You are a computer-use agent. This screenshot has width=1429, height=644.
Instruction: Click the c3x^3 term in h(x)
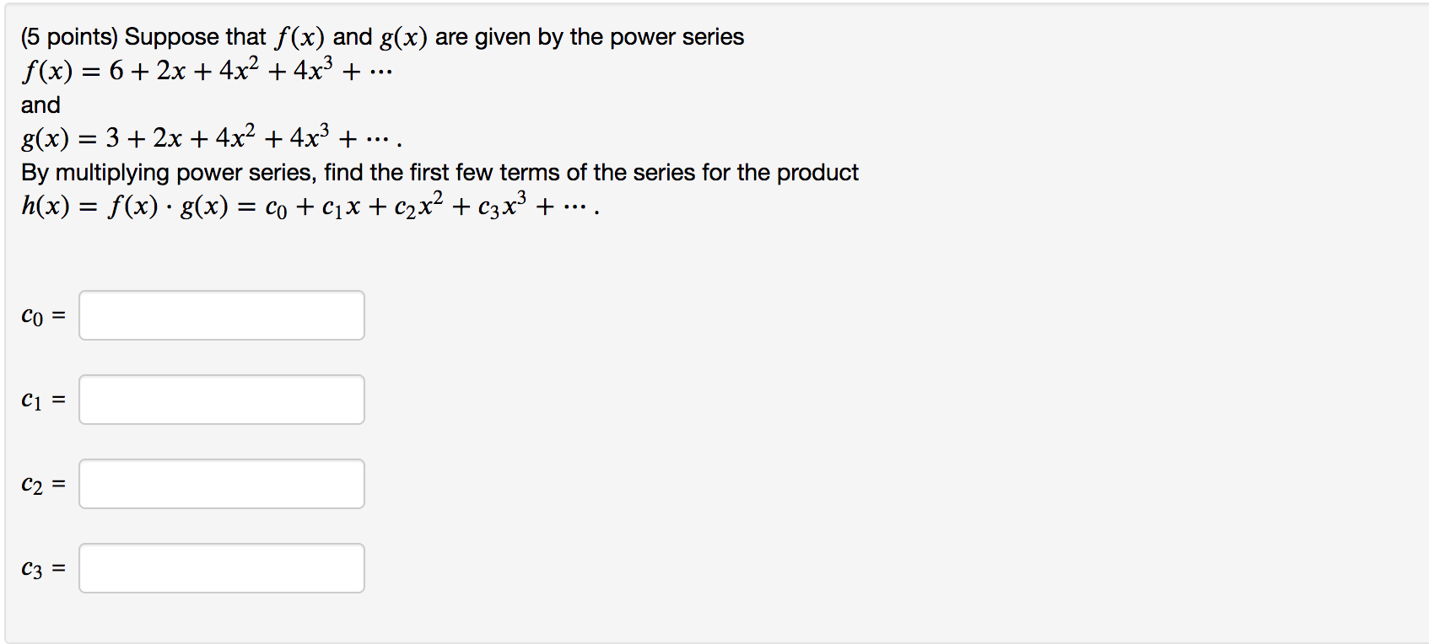[x=502, y=205]
